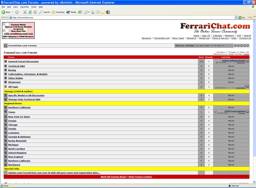Open Collectables, Literature, & Models forum
The image size is (256, 188).
pyautogui.click(x=28, y=74)
